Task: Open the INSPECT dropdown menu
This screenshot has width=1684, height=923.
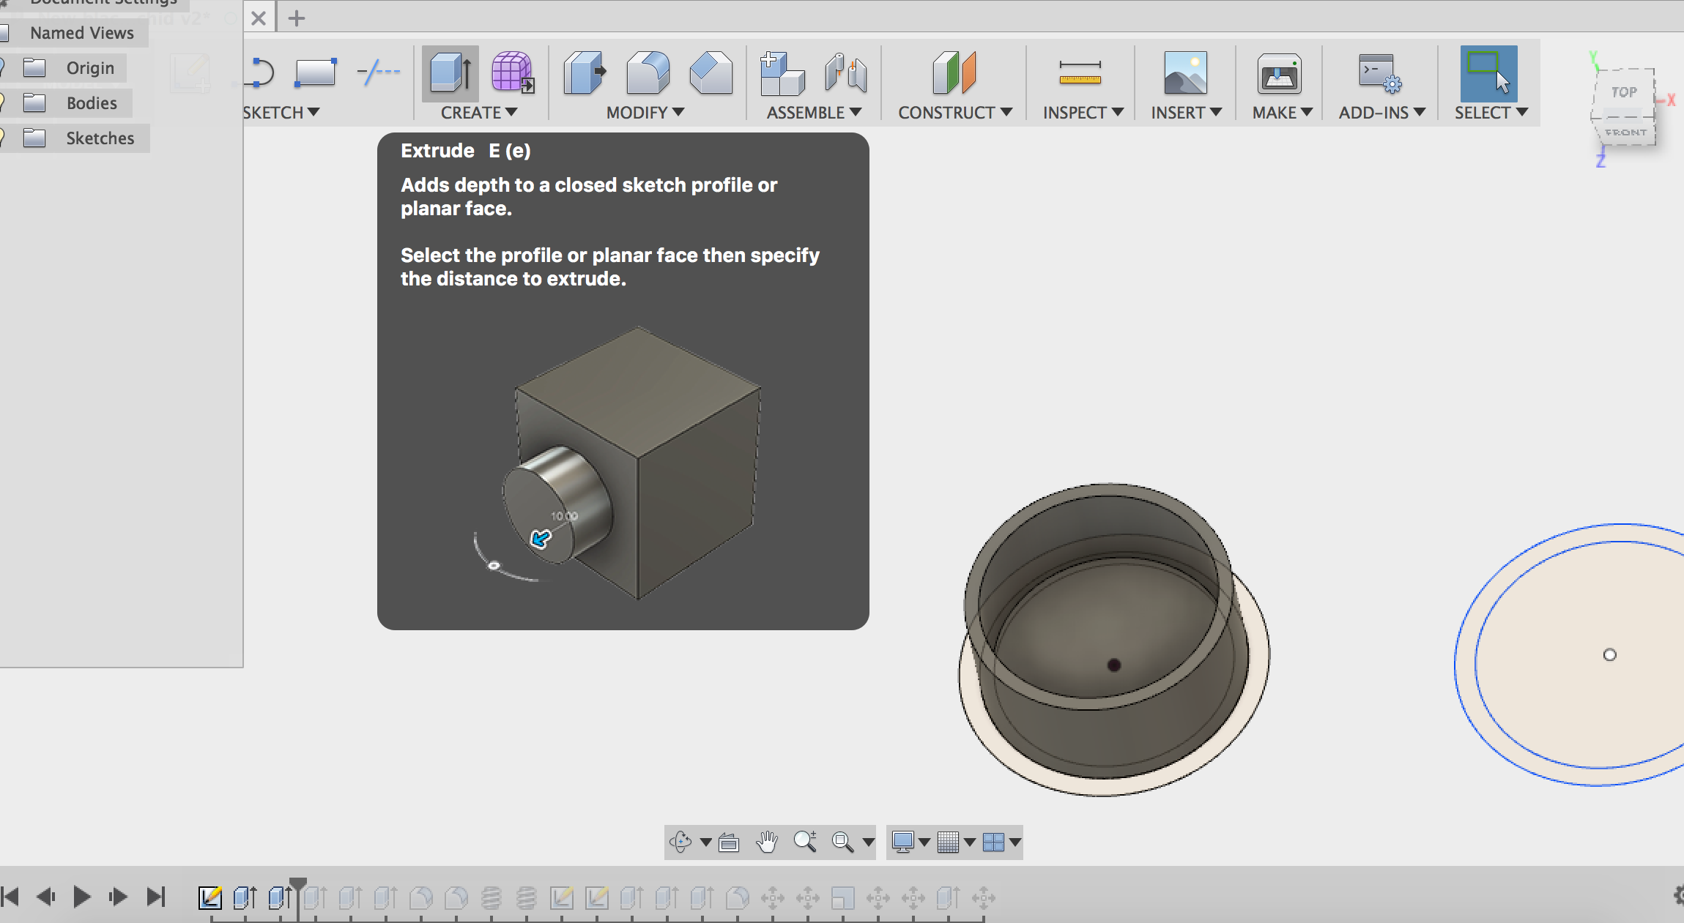Action: 1083,113
